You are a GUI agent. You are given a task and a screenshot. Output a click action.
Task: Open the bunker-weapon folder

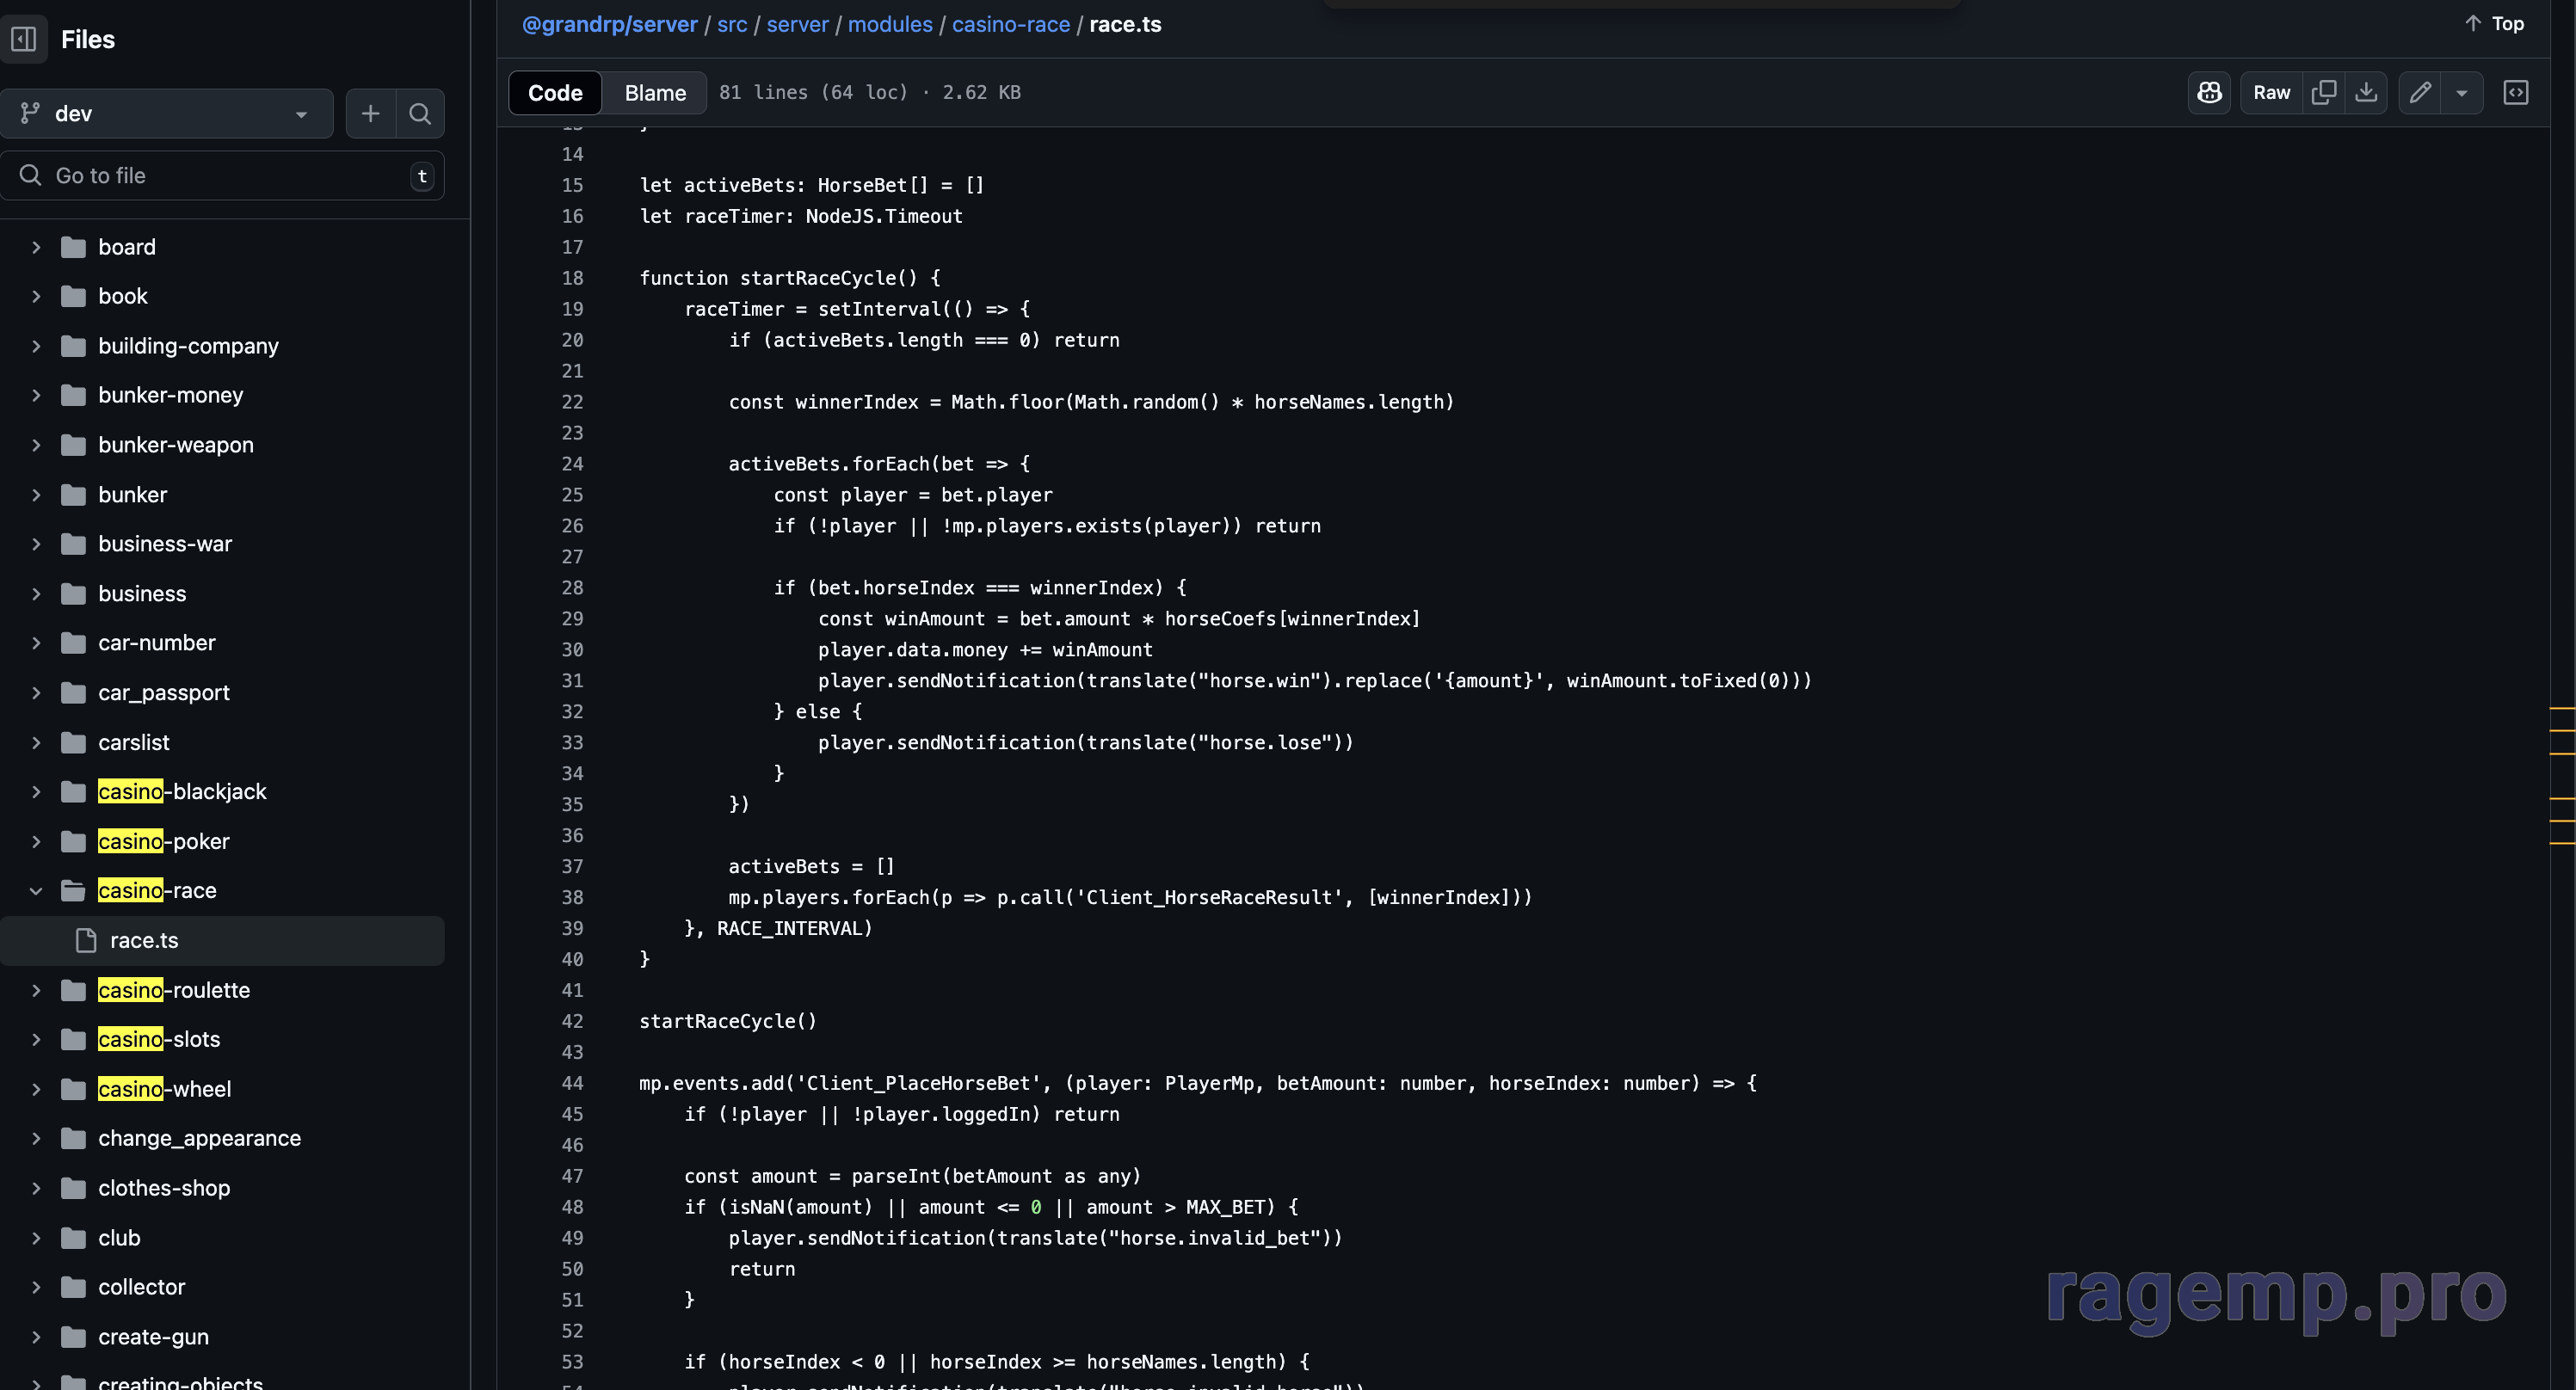176,445
